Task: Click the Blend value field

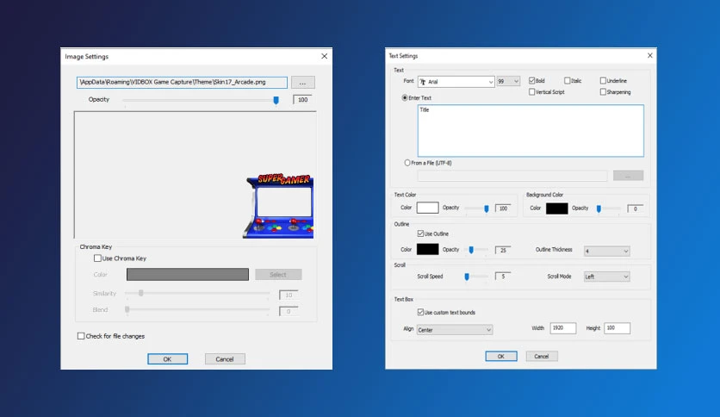Action: click(289, 311)
